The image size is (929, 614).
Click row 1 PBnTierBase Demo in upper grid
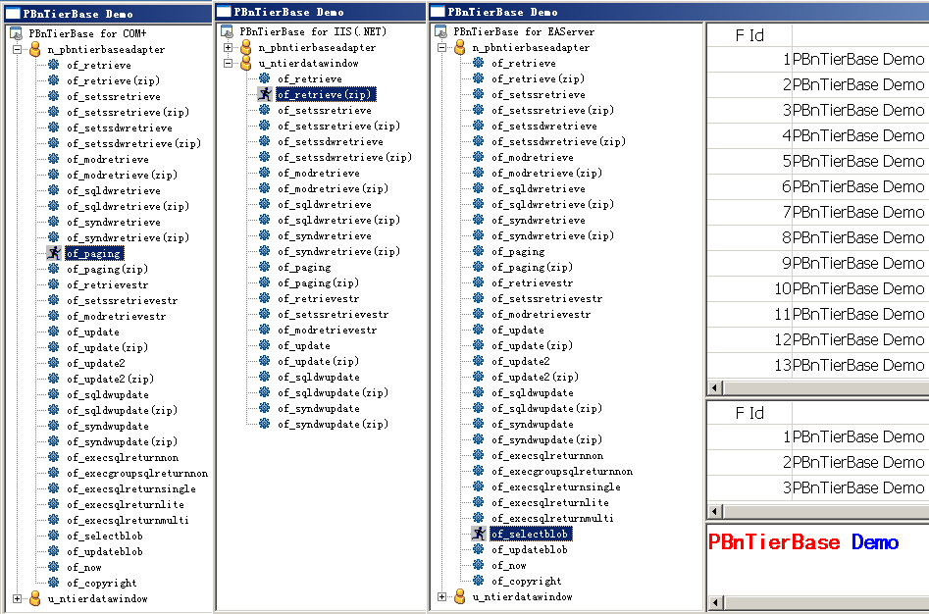pyautogui.click(x=858, y=59)
